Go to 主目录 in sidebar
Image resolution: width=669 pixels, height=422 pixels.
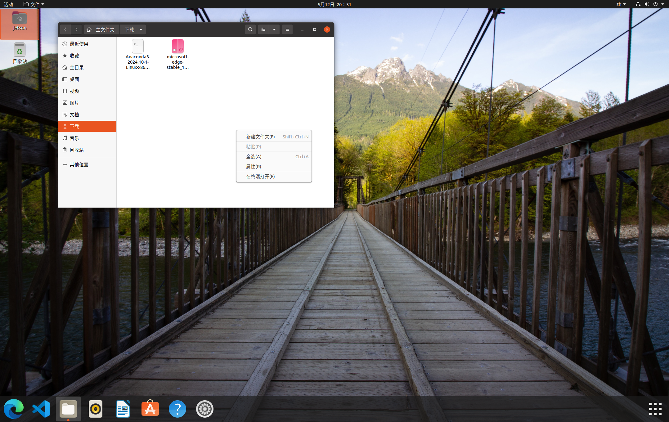(x=87, y=67)
